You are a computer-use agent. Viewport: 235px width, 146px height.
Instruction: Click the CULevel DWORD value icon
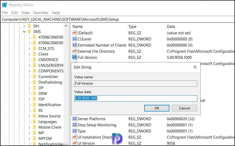pyautogui.click(x=75, y=39)
